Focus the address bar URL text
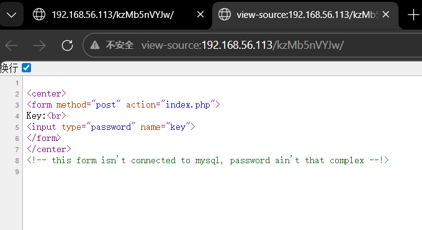 [x=243, y=45]
